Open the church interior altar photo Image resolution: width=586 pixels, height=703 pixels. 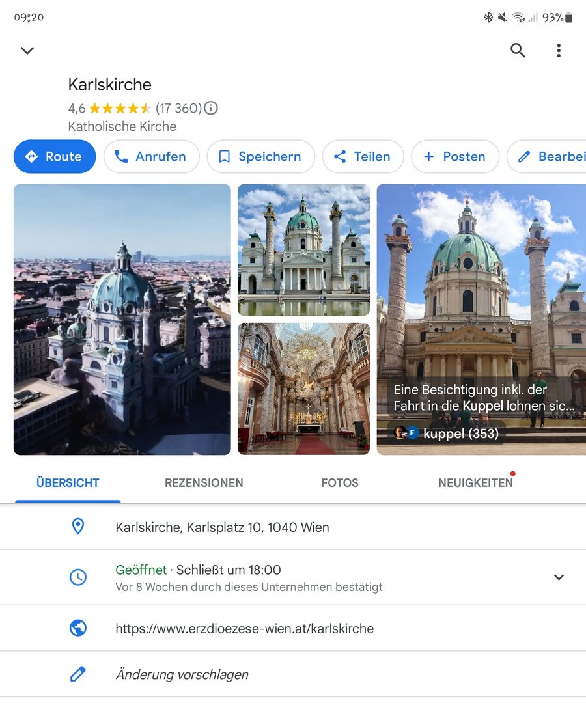point(303,389)
